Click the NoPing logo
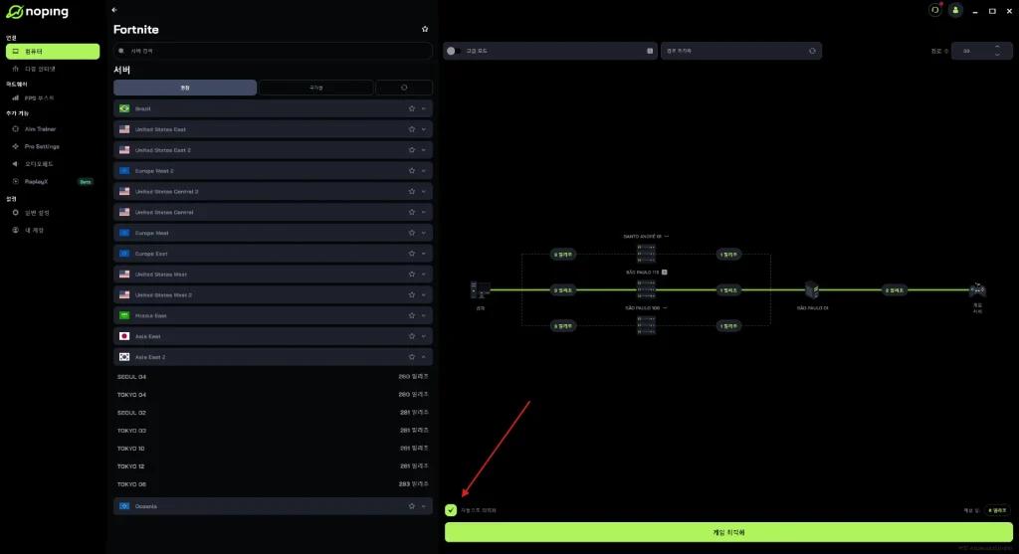Screen dimensions: 1019x554 click(x=38, y=12)
